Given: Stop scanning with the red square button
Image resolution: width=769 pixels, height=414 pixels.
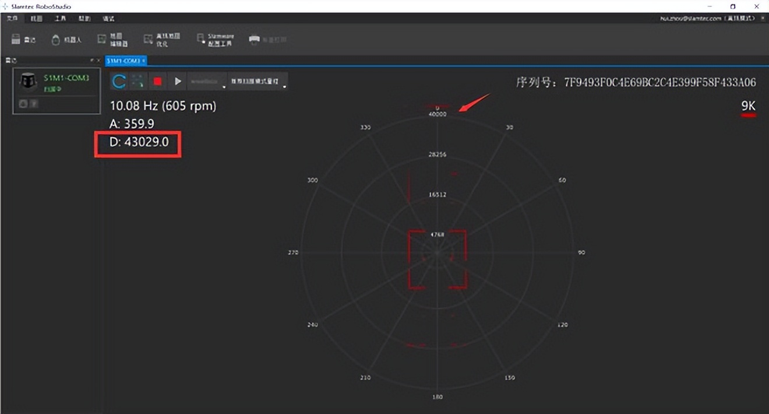Looking at the screenshot, I should [x=157, y=82].
